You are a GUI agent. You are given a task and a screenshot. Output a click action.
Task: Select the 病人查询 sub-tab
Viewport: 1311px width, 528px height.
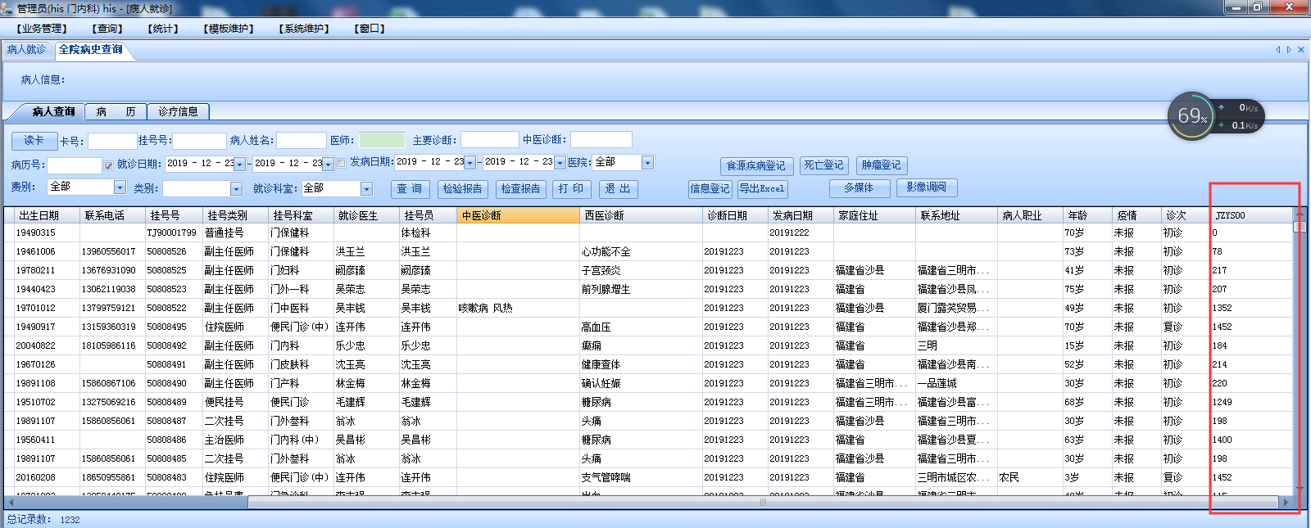[53, 111]
